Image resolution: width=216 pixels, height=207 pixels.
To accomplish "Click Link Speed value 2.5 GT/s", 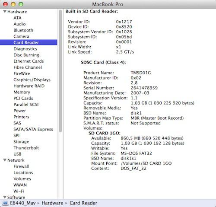I will [125, 52].
